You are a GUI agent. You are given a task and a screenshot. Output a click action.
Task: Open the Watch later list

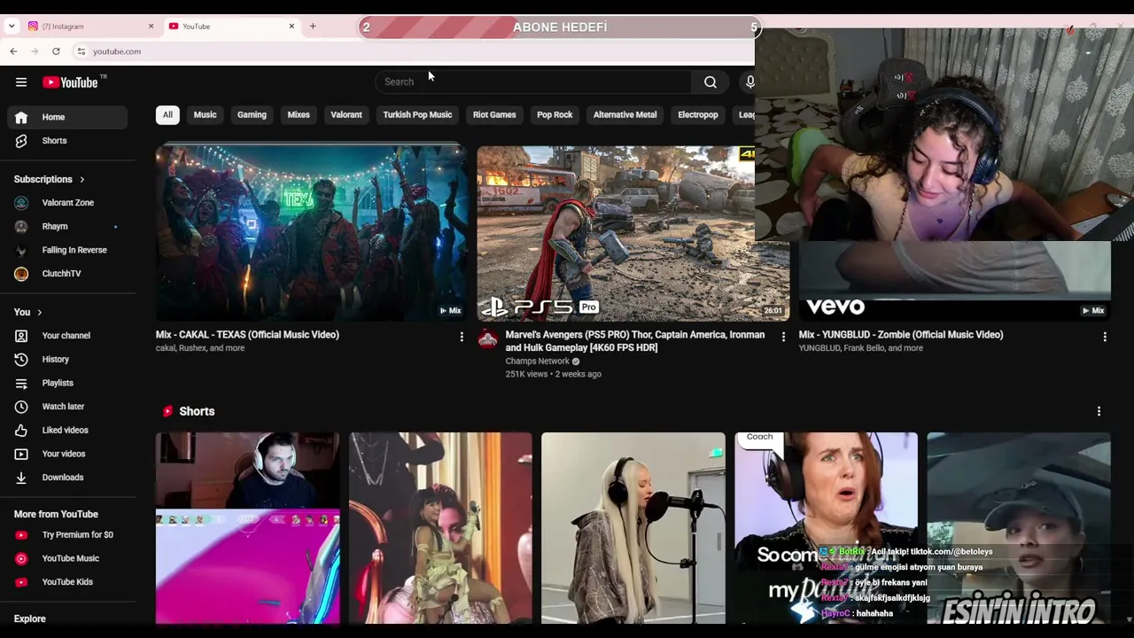tap(67, 407)
